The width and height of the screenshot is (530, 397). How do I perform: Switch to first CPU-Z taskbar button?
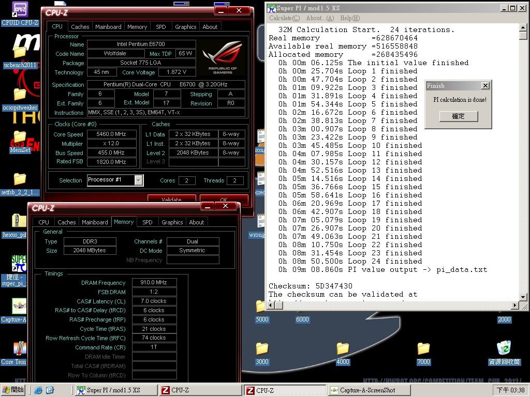(x=200, y=390)
